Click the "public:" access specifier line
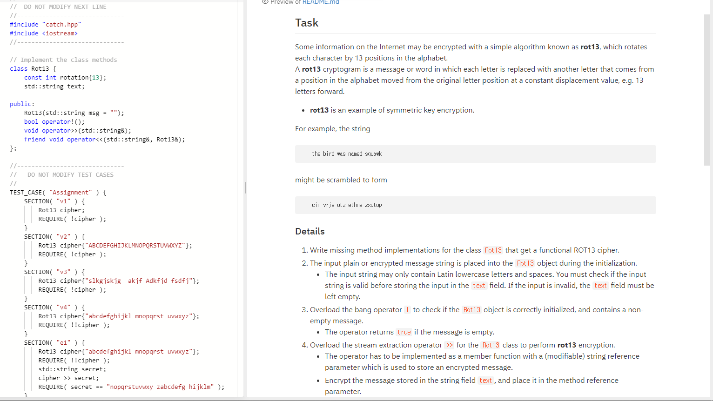Viewport: 713px width, 401px height. (22, 104)
